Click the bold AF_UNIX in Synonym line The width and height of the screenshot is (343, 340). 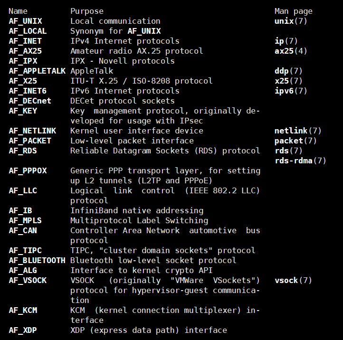[x=144, y=31]
